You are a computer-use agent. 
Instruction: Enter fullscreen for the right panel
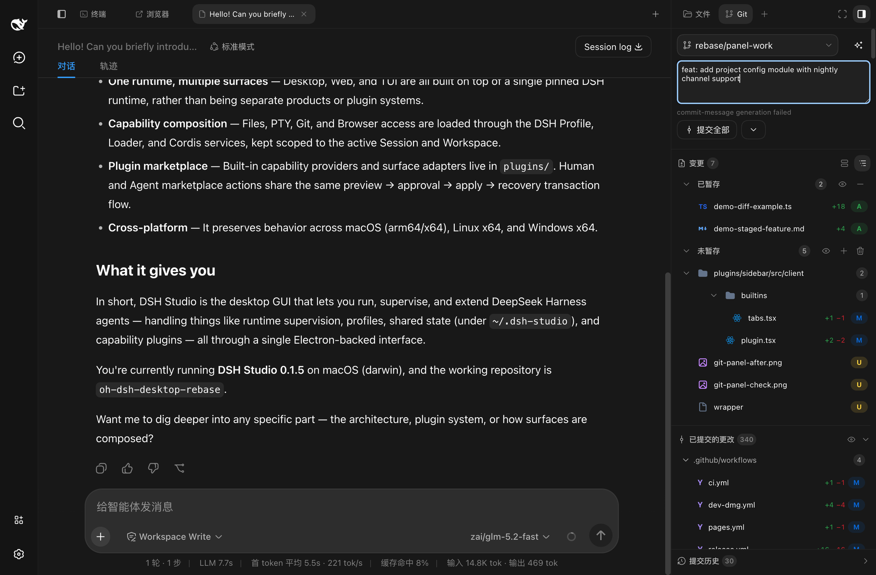tap(842, 14)
